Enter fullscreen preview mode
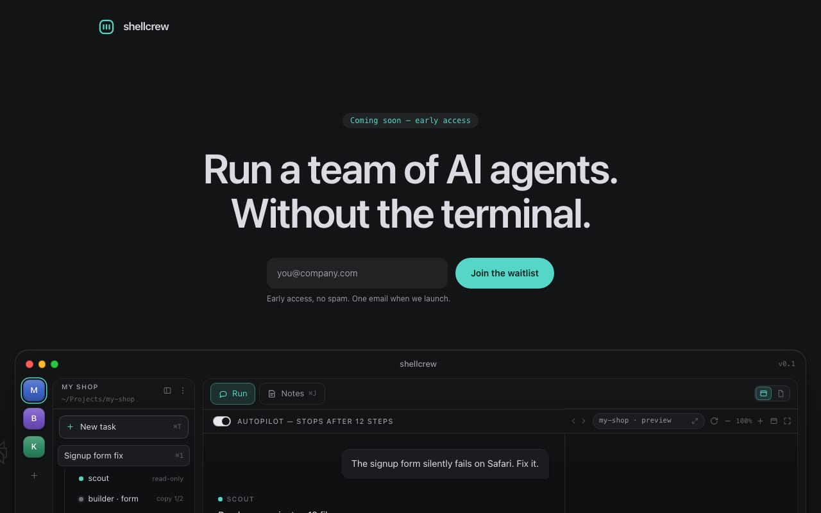The height and width of the screenshot is (513, 821). tap(788, 421)
